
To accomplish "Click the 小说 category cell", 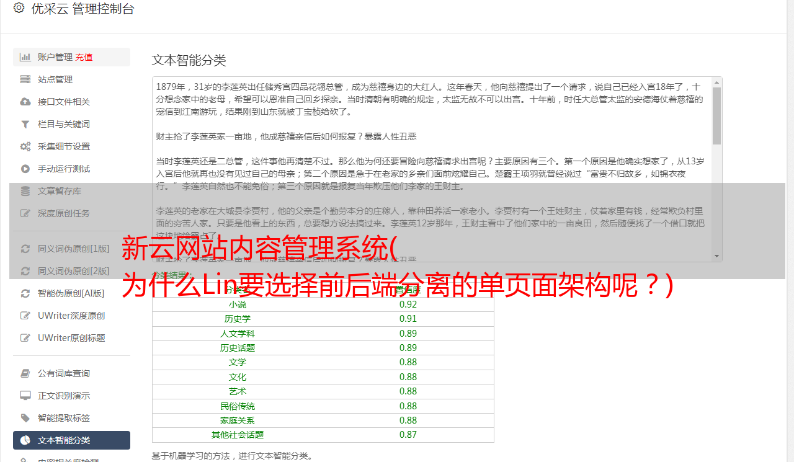I will (237, 304).
